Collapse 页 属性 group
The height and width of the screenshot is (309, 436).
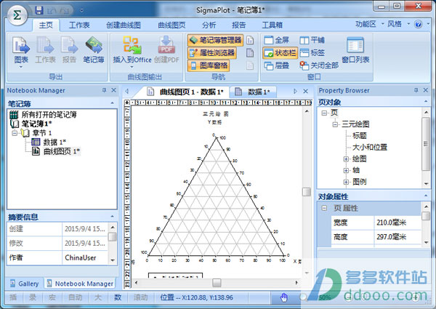[x=324, y=208]
